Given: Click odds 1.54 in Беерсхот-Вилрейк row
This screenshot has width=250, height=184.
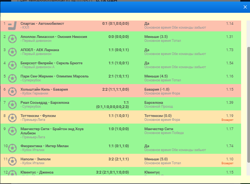Looking at the screenshot, I should pos(230,63).
